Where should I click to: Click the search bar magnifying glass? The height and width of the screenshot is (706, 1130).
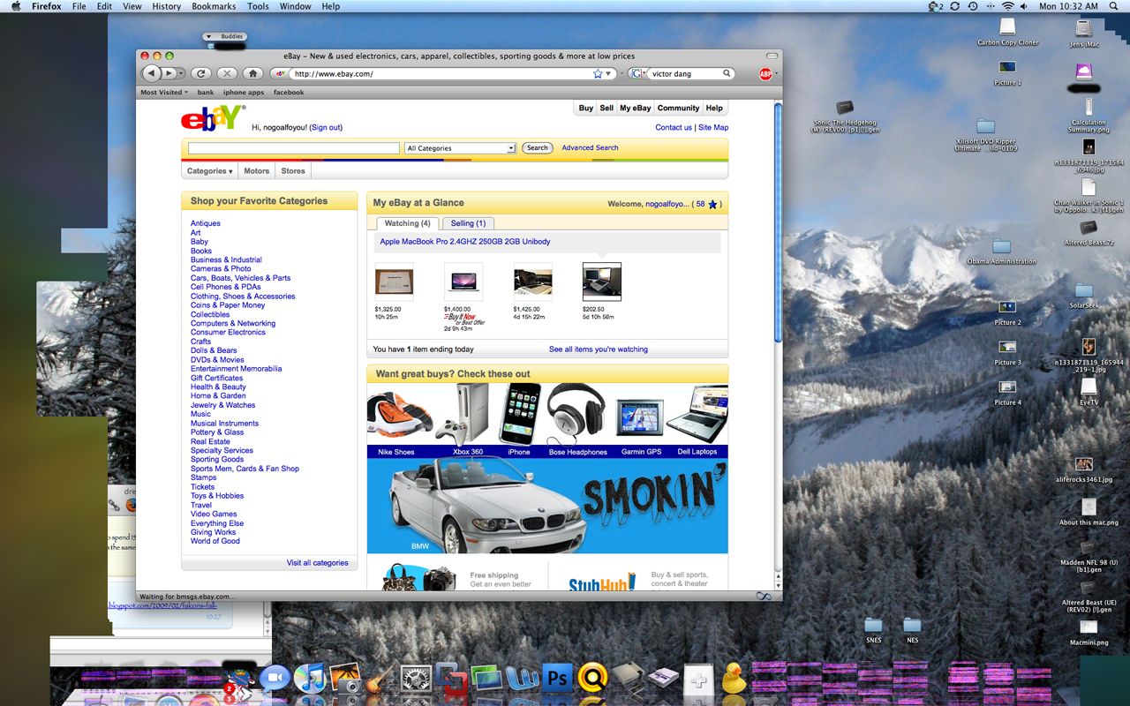pos(727,74)
